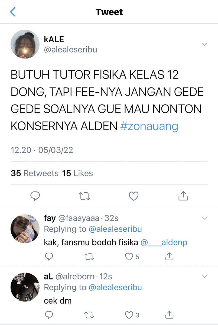Image resolution: width=218 pixels, height=325 pixels.
Task: Reply to aL's cek dm comment
Action: pos(48,314)
